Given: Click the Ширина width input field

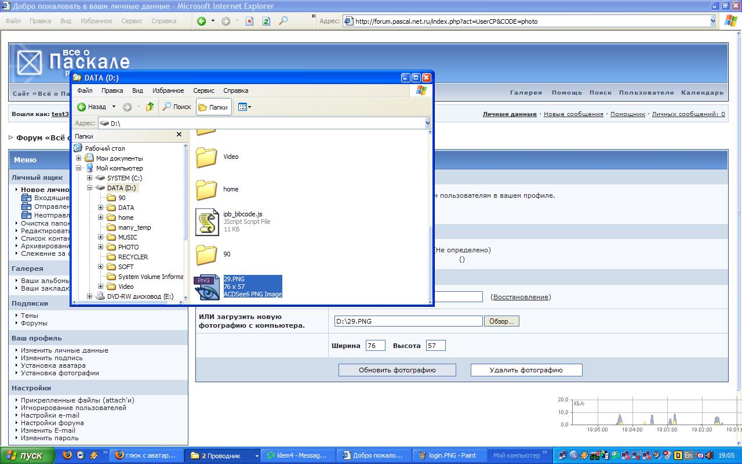Looking at the screenshot, I should (x=375, y=346).
